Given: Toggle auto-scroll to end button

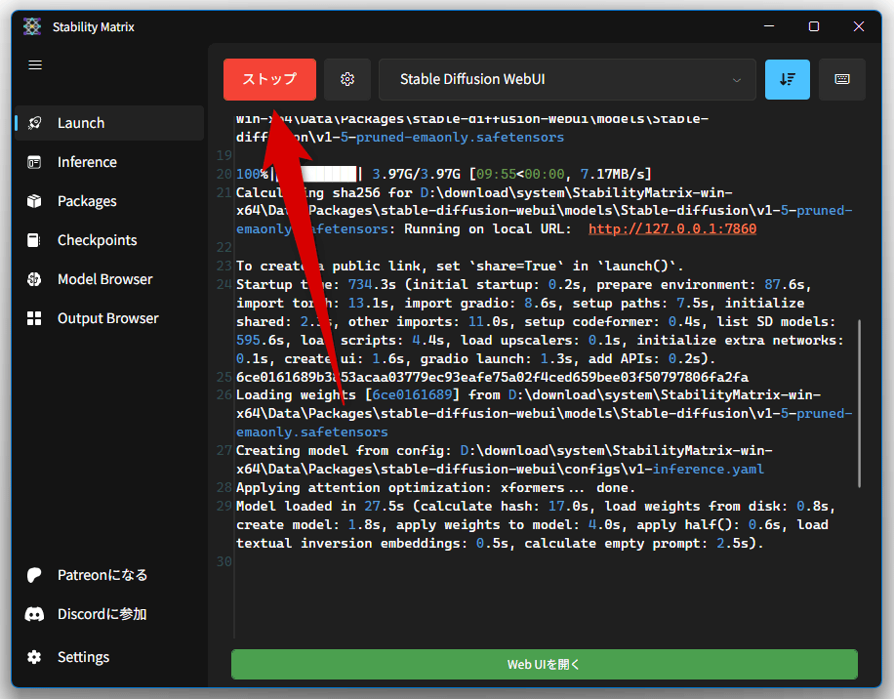Looking at the screenshot, I should 788,79.
